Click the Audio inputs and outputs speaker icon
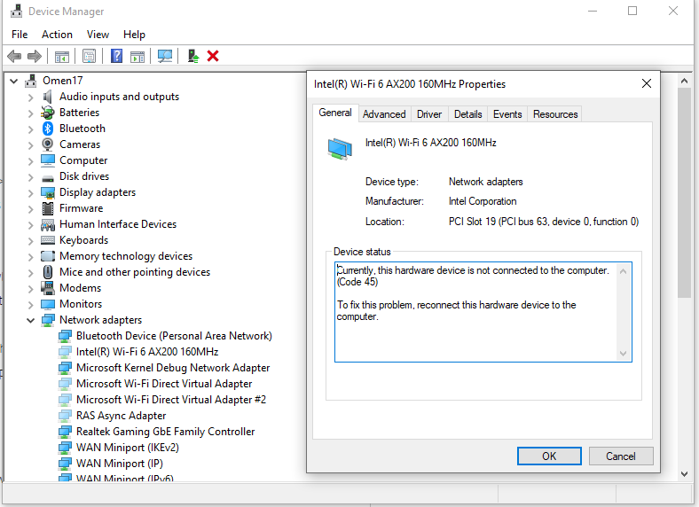699x507 pixels. pos(48,97)
